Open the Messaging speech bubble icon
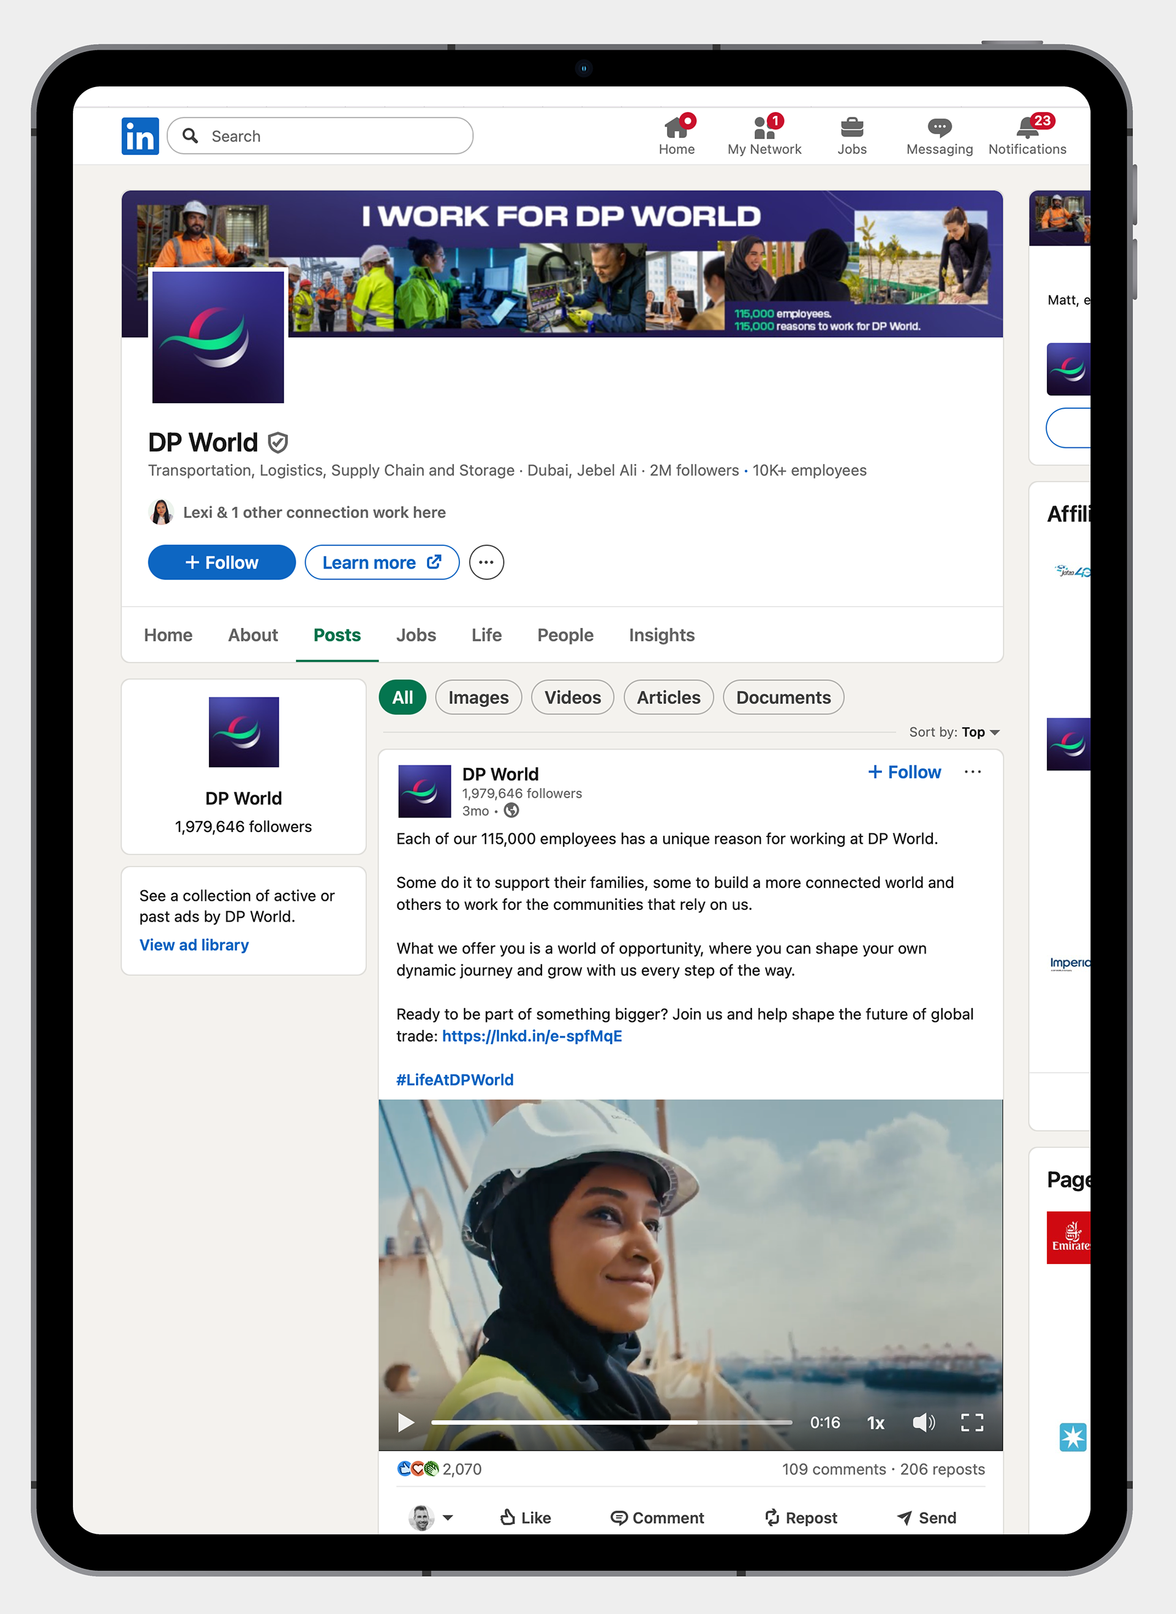The height and width of the screenshot is (1614, 1176). click(939, 128)
